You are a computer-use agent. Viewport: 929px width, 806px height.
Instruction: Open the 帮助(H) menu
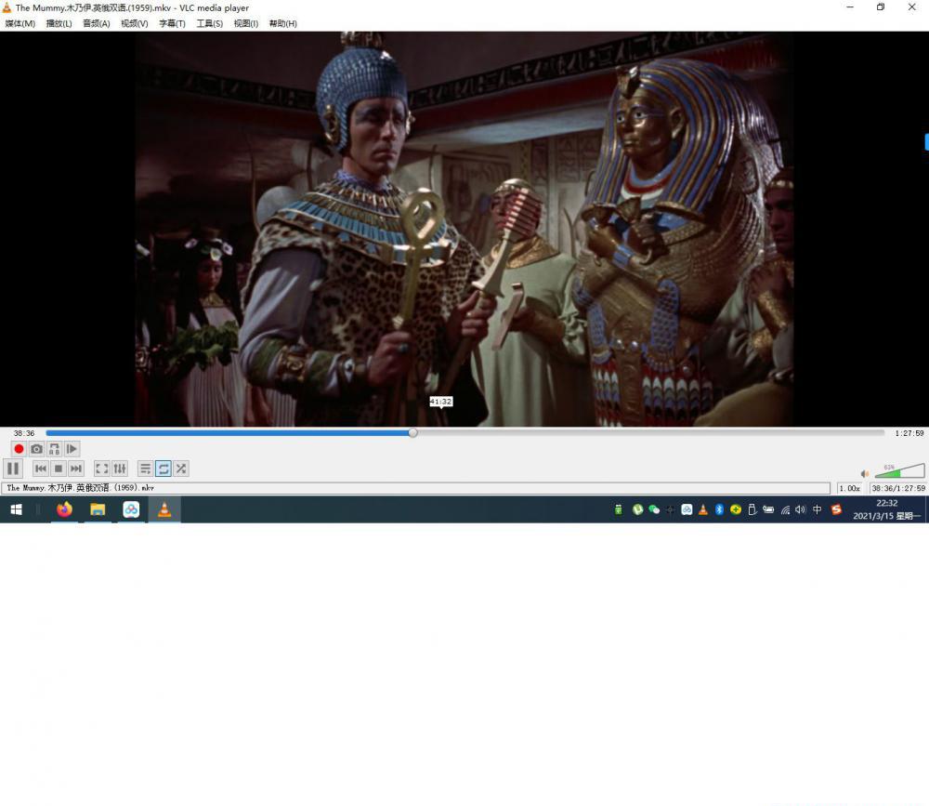282,24
